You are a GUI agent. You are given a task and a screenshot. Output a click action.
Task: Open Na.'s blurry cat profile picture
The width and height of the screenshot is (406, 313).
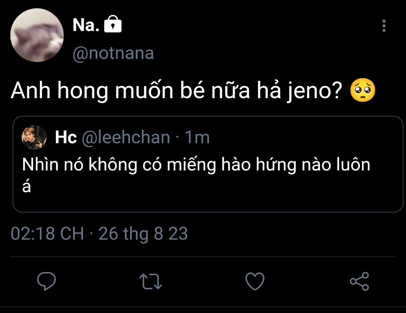[x=37, y=35]
